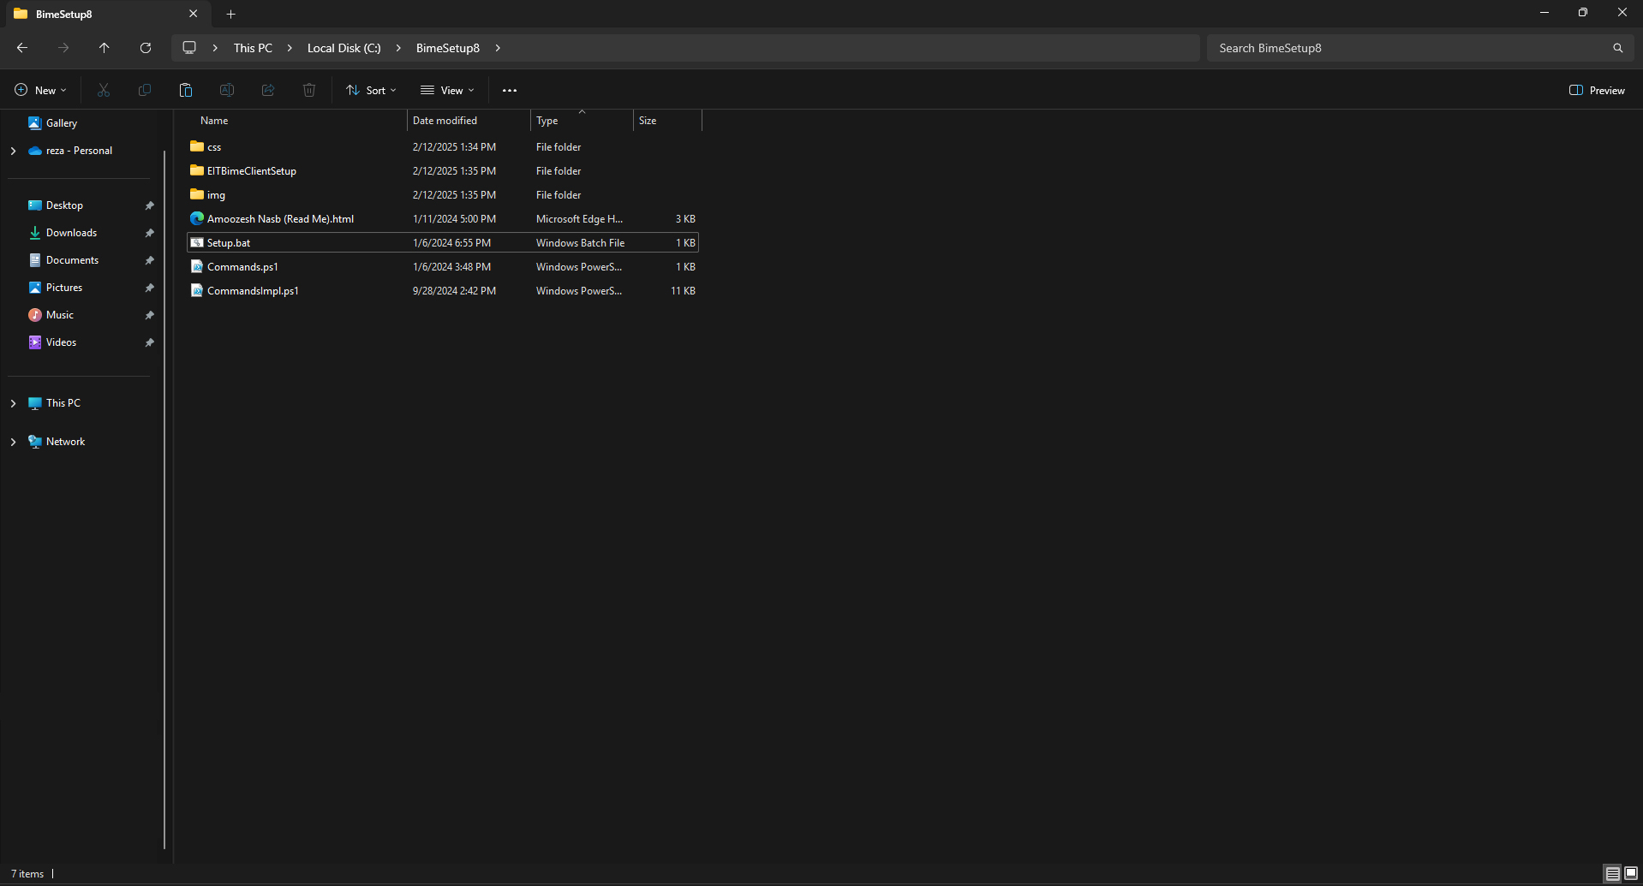The height and width of the screenshot is (886, 1643).
Task: Add a new tab with the plus icon
Action: (230, 14)
